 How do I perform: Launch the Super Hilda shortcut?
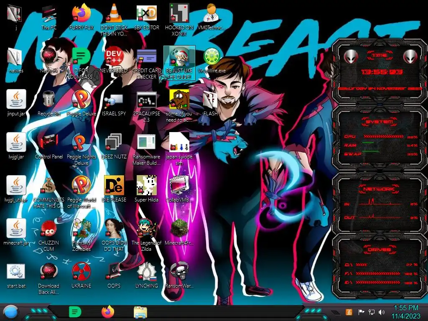click(147, 186)
